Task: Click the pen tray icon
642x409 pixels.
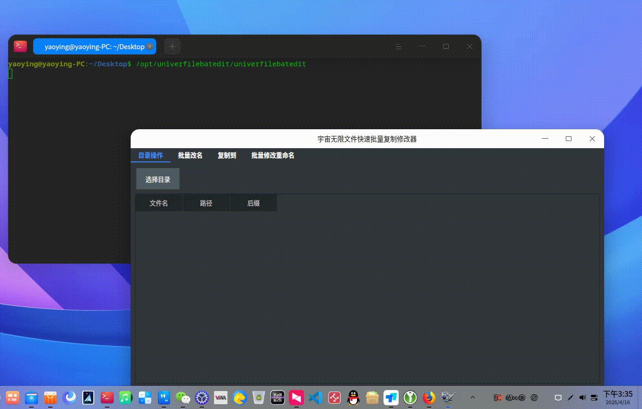Action: point(571,398)
